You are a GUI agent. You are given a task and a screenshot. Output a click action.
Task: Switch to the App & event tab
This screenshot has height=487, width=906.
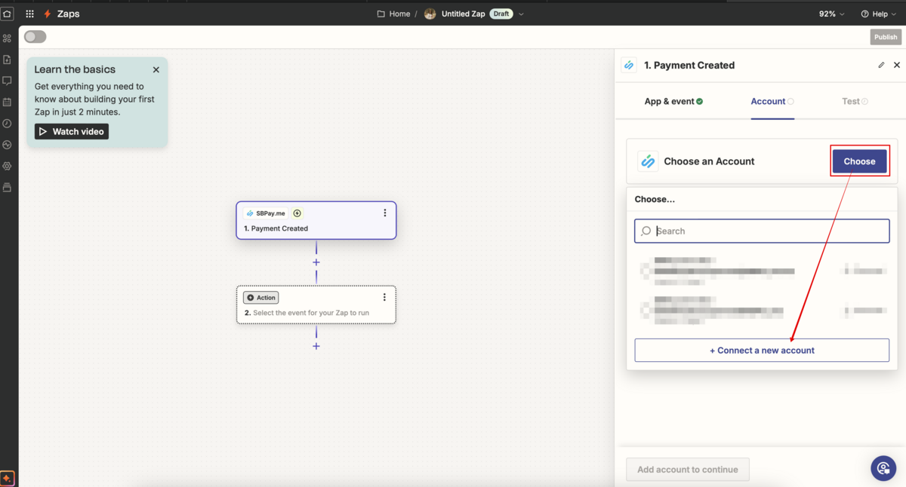[673, 101]
